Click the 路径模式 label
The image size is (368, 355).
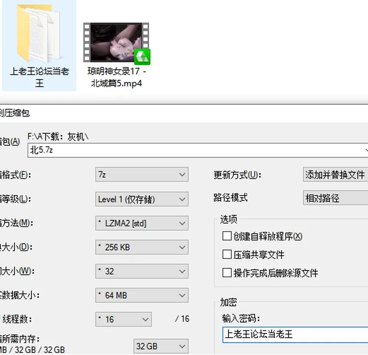230,198
